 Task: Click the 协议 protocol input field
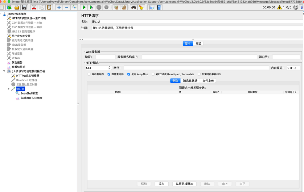pos(105,57)
